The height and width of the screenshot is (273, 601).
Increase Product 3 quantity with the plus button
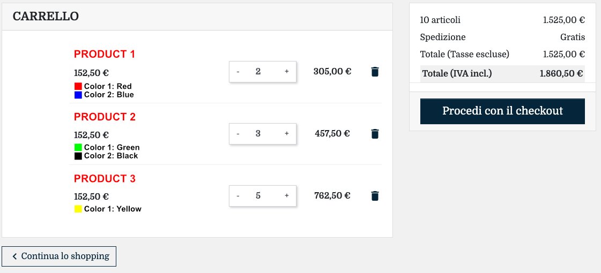(x=287, y=196)
